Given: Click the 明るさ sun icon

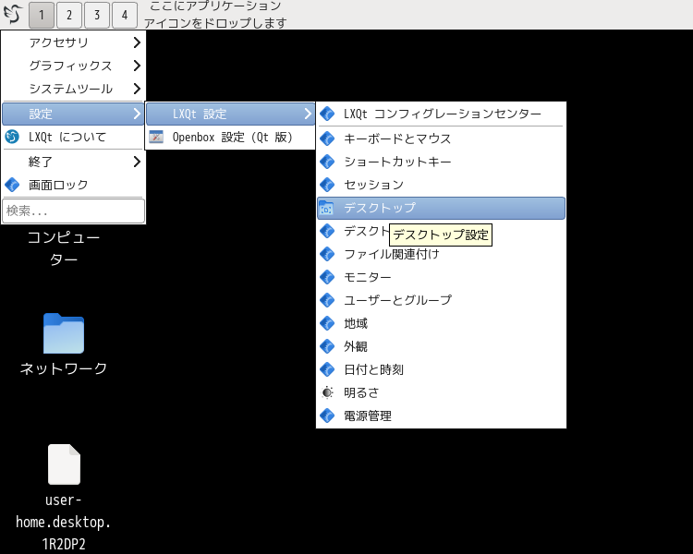Looking at the screenshot, I should point(327,392).
